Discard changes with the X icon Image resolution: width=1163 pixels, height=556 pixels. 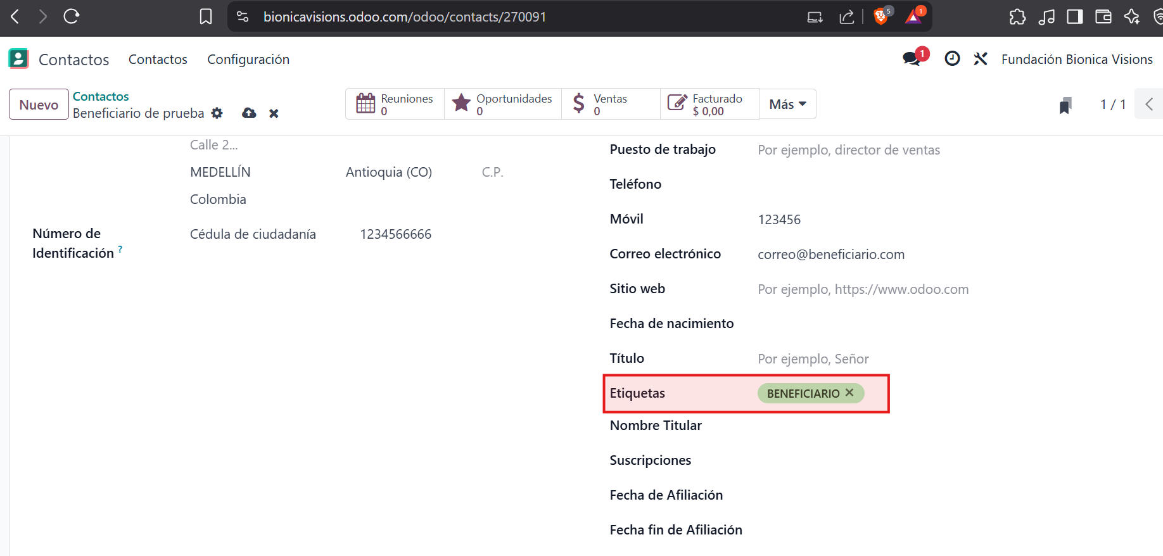(x=274, y=113)
